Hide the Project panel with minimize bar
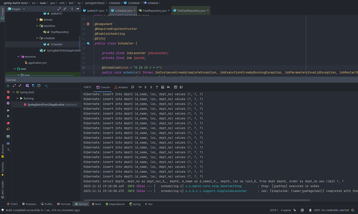This screenshot has height=214, width=358. (78, 9)
